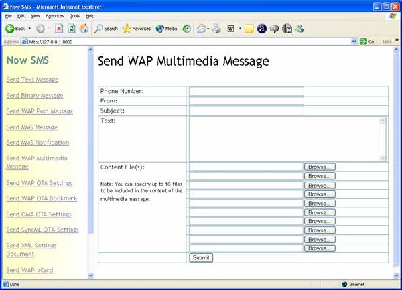Click the dark 'M' toolbar icon

(287, 29)
